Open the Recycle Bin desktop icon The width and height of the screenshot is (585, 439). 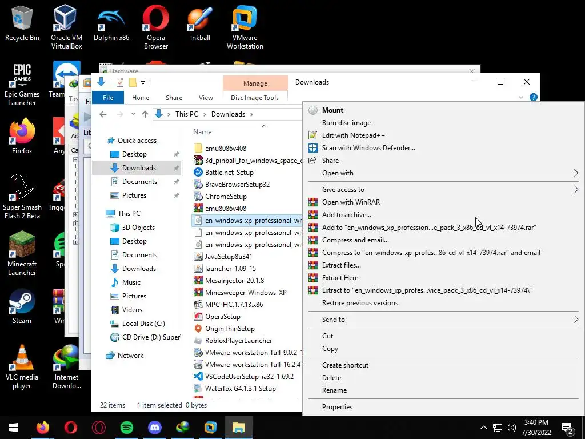[x=22, y=23]
